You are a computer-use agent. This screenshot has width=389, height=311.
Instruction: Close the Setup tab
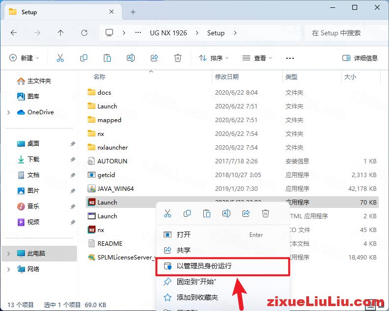click(112, 12)
